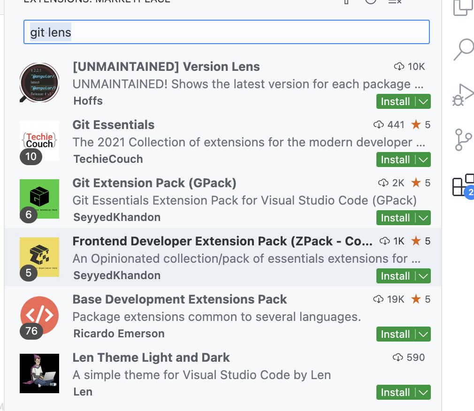Click the git lens search input field
Viewport: 474px width, 411px height.
227,32
